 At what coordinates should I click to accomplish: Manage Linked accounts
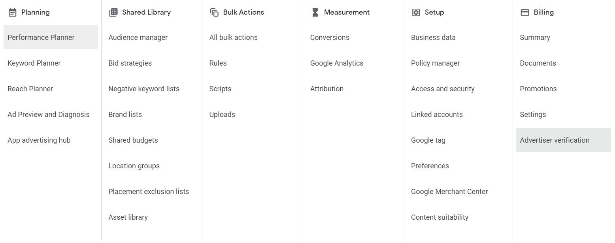[x=437, y=114]
